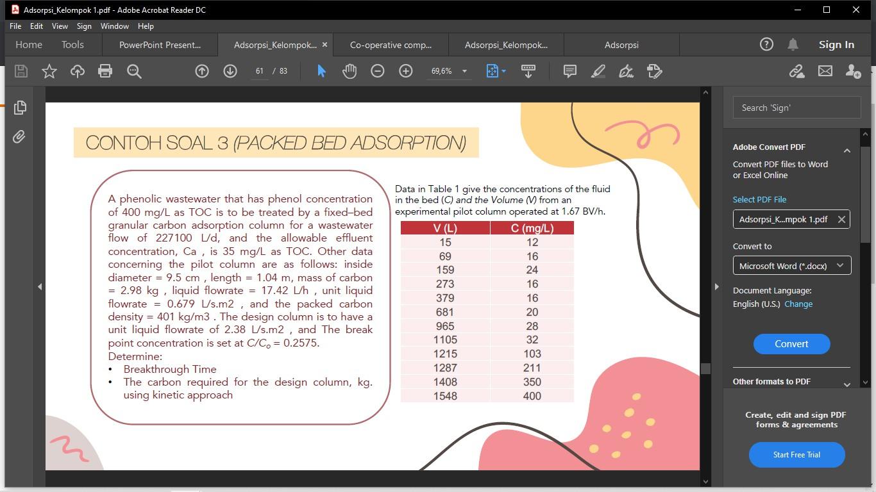Share a link to the file
Image resolution: width=876 pixels, height=492 pixels.
coord(796,71)
